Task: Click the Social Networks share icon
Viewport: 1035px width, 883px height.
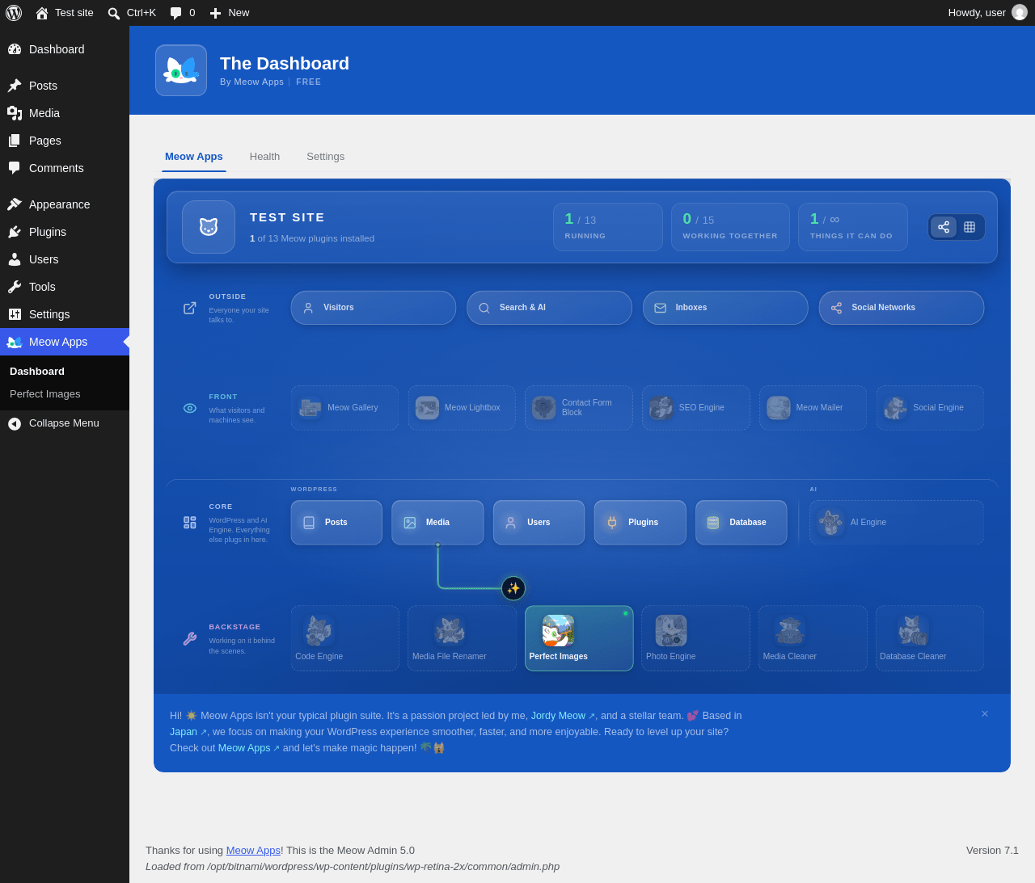Action: (x=836, y=308)
